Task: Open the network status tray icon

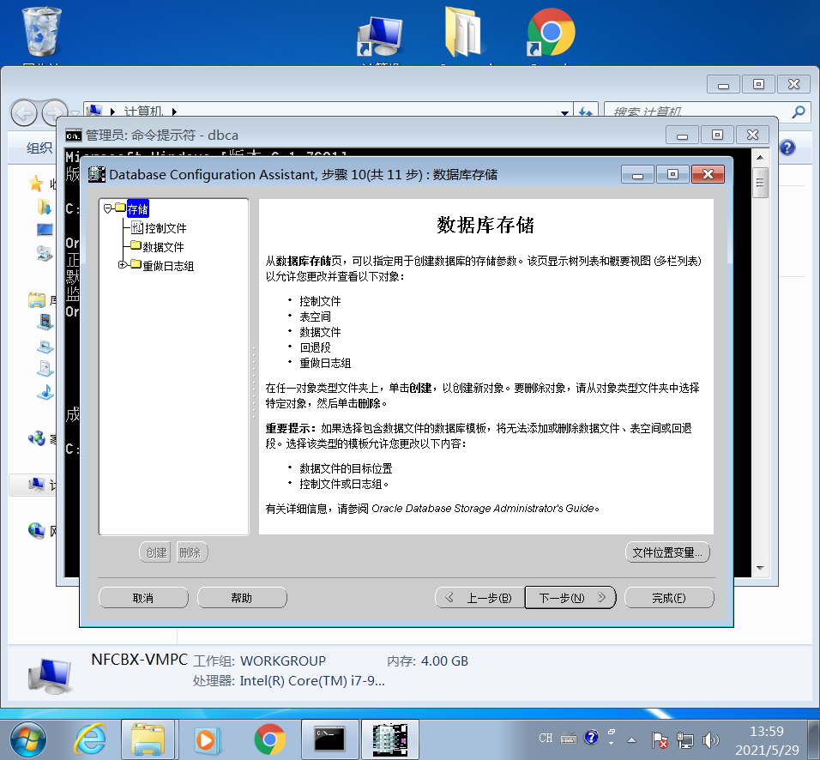Action: (684, 738)
